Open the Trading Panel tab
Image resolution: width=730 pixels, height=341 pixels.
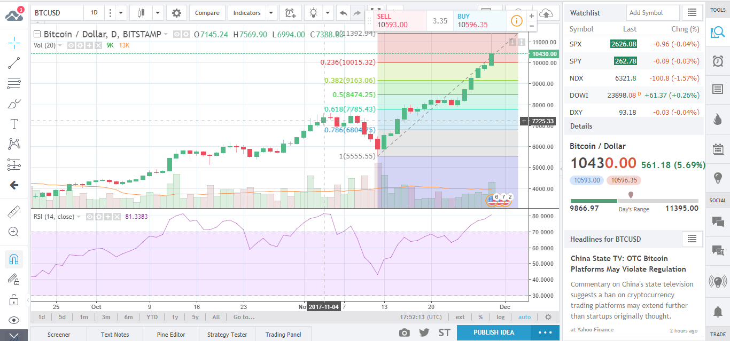coord(283,334)
